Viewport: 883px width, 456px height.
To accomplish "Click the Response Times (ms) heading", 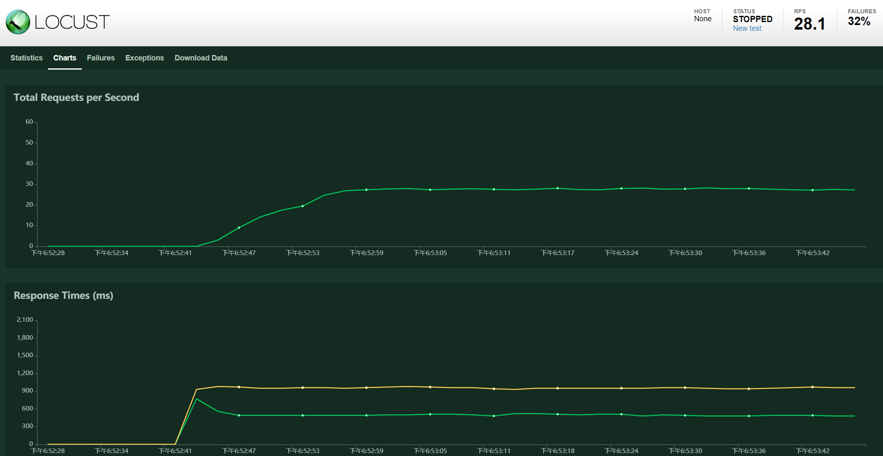I will (63, 296).
